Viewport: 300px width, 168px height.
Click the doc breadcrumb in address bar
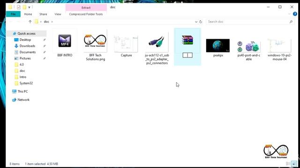[46, 22]
